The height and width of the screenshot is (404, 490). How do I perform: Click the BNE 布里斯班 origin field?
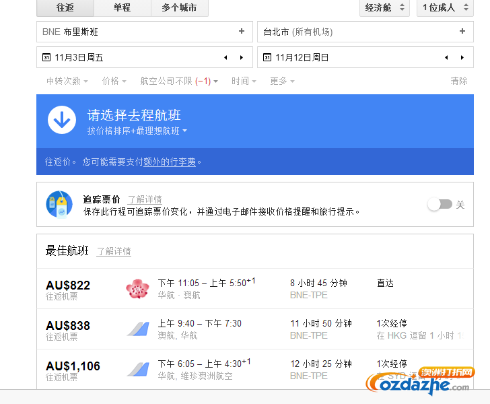point(144,32)
